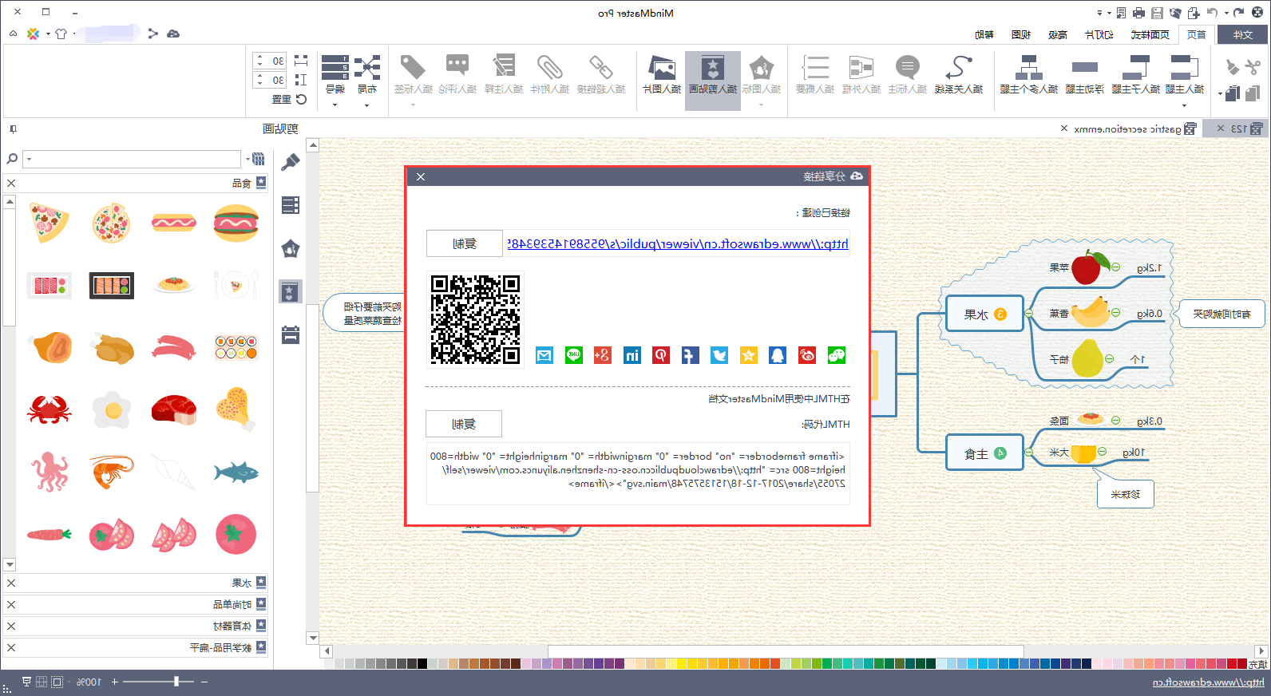The width and height of the screenshot is (1271, 696).
Task: Select the red crab clipart thumbnail
Action: click(x=49, y=410)
